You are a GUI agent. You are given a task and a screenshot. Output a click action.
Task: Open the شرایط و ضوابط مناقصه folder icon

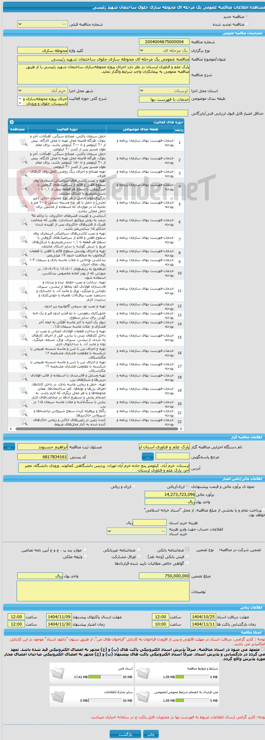click(x=143, y=673)
